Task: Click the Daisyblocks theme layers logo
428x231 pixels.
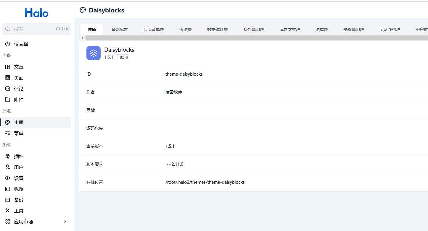Action: [x=94, y=53]
